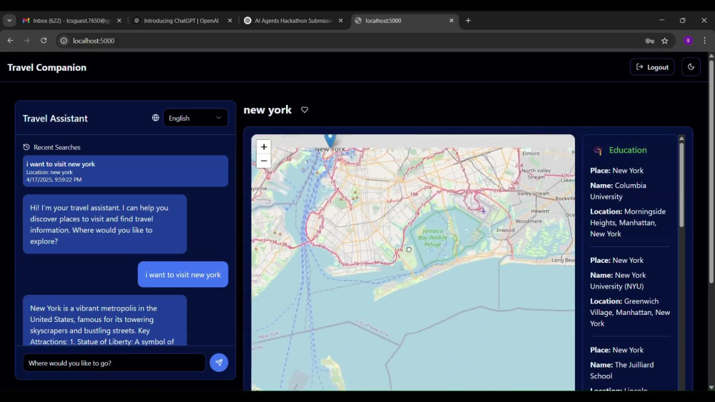Click the page scroll down arrow
Screen dimensions: 715x402
[x=711, y=388]
